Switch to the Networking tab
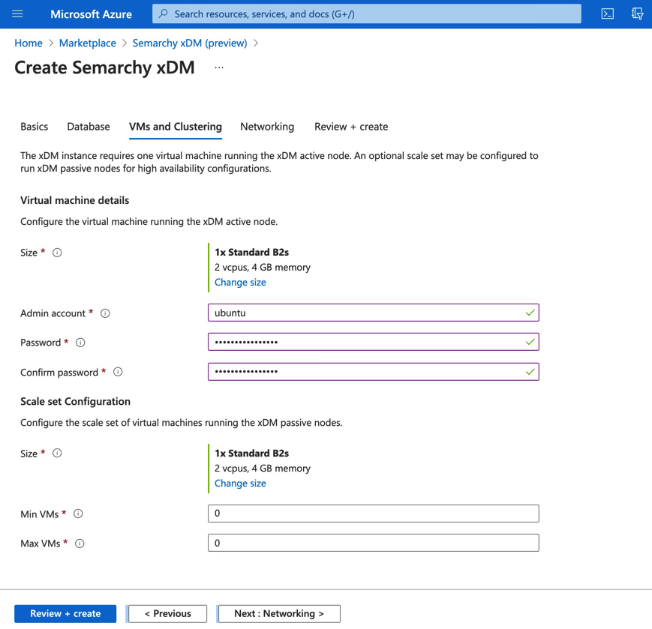Image resolution: width=652 pixels, height=629 pixels. point(267,127)
